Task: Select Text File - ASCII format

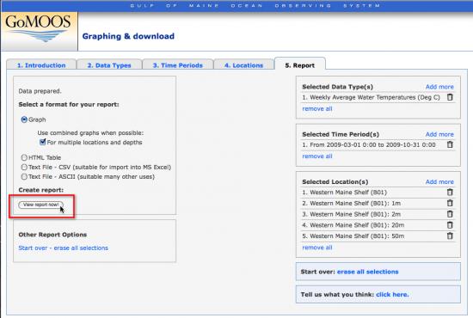Action: 24,177
